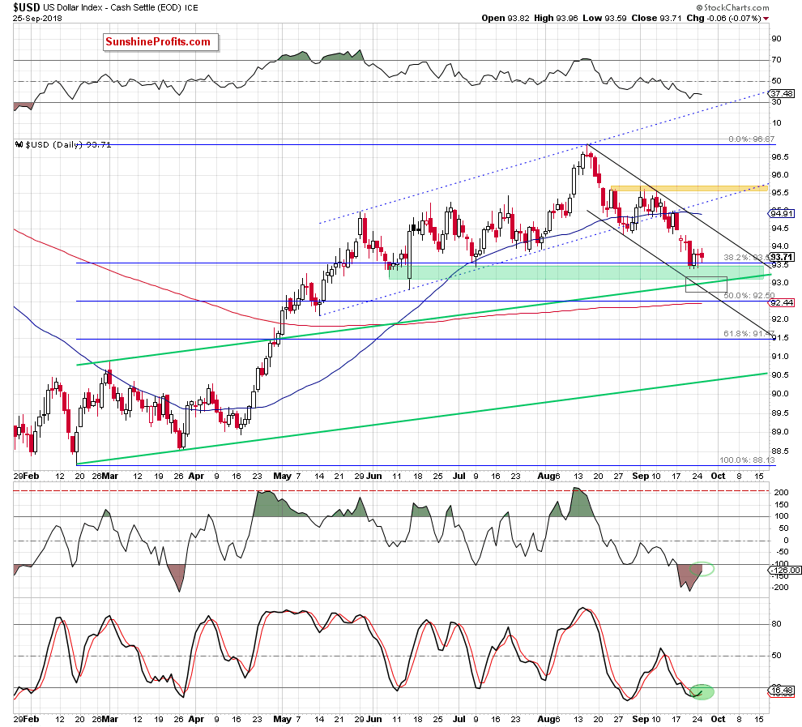This screenshot has height=727, width=802.
Task: Open the StockCharts.com copyright link
Action: coord(732,7)
